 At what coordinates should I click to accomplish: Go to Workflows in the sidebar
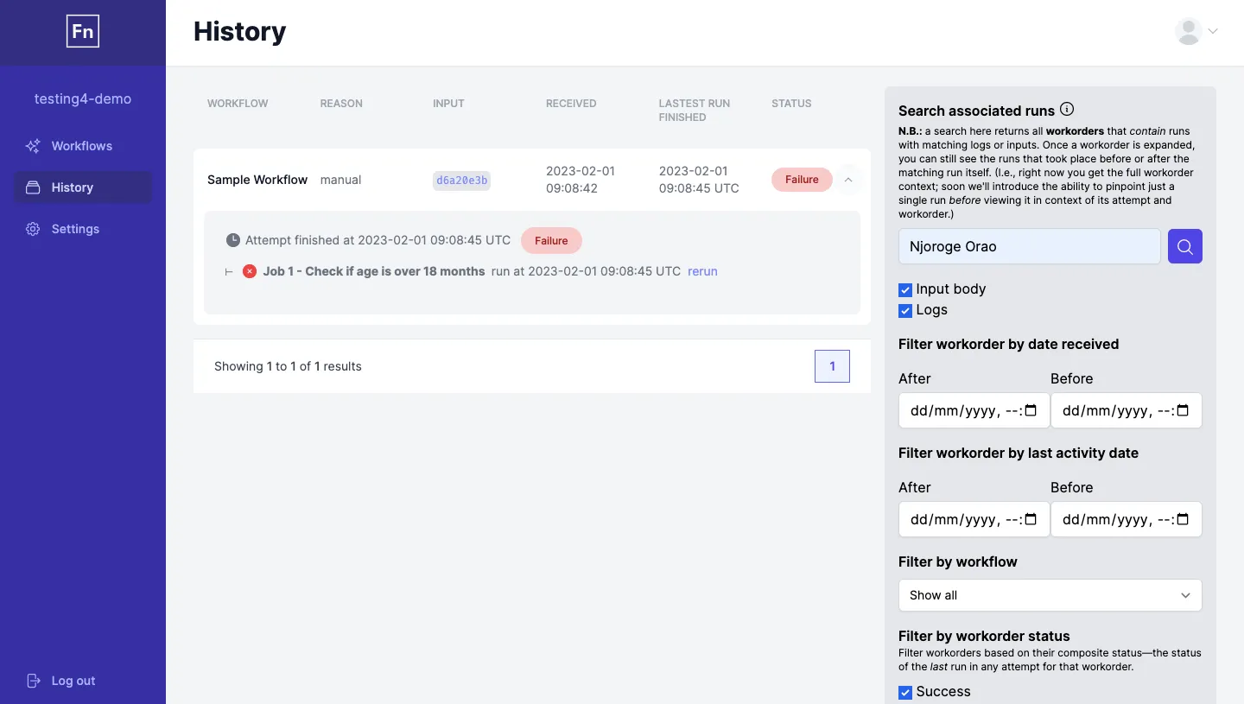(83, 146)
